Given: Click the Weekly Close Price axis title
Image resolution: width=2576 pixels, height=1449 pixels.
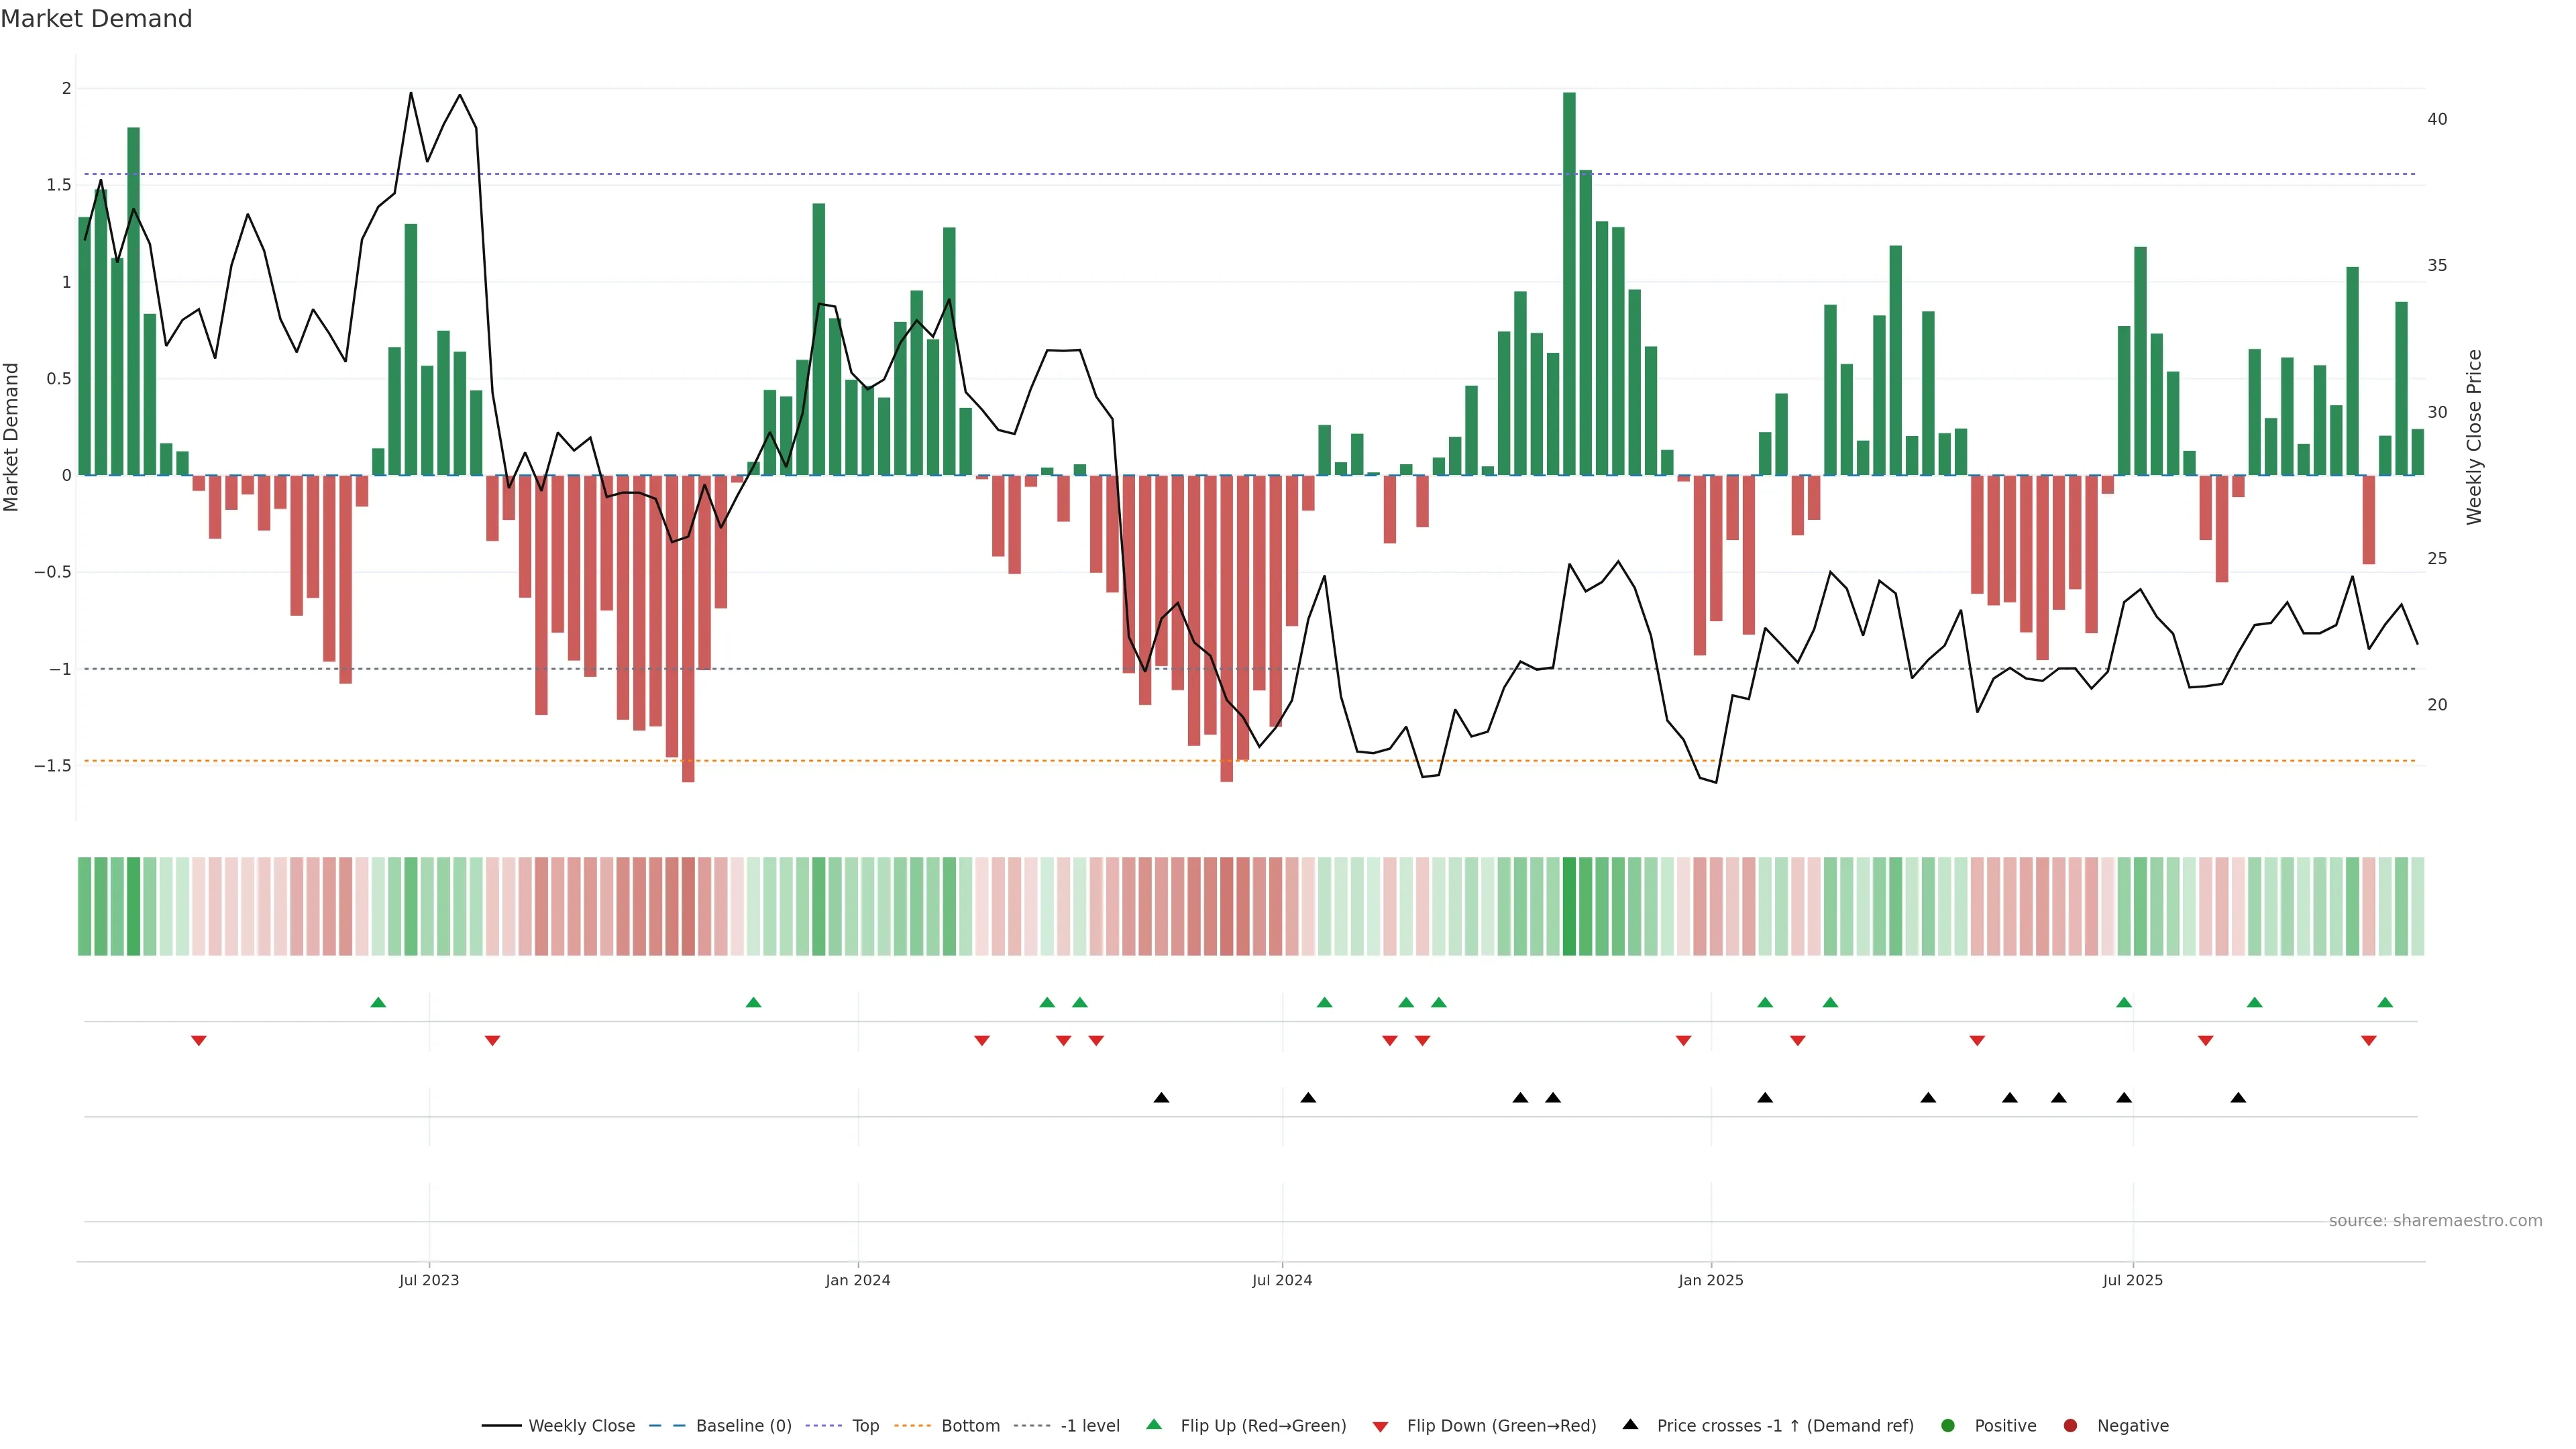Looking at the screenshot, I should (2474, 437).
